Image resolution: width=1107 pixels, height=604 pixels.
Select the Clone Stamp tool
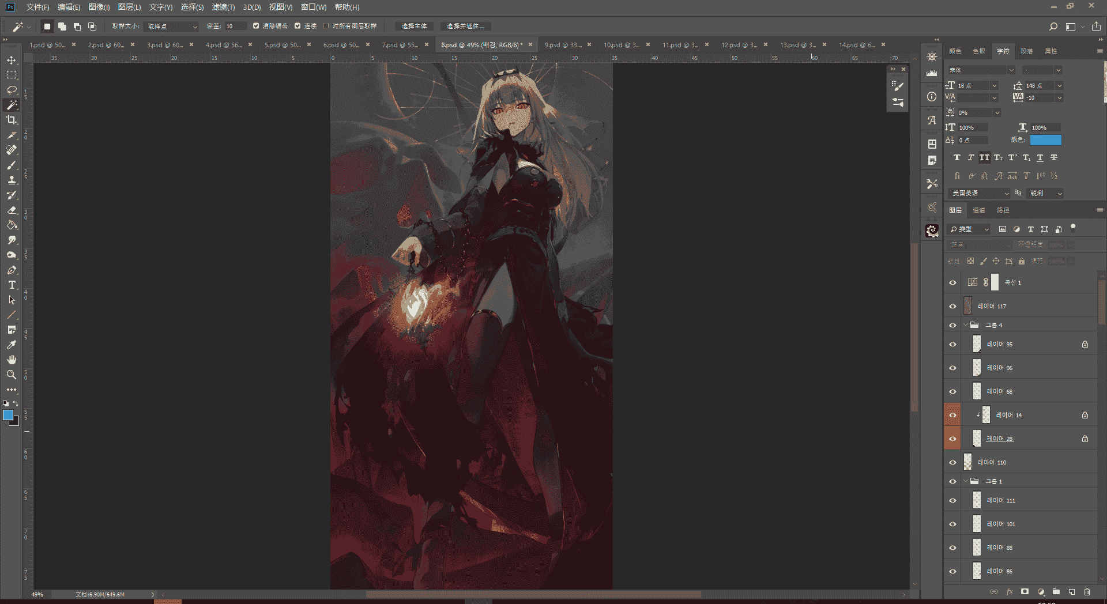(12, 180)
